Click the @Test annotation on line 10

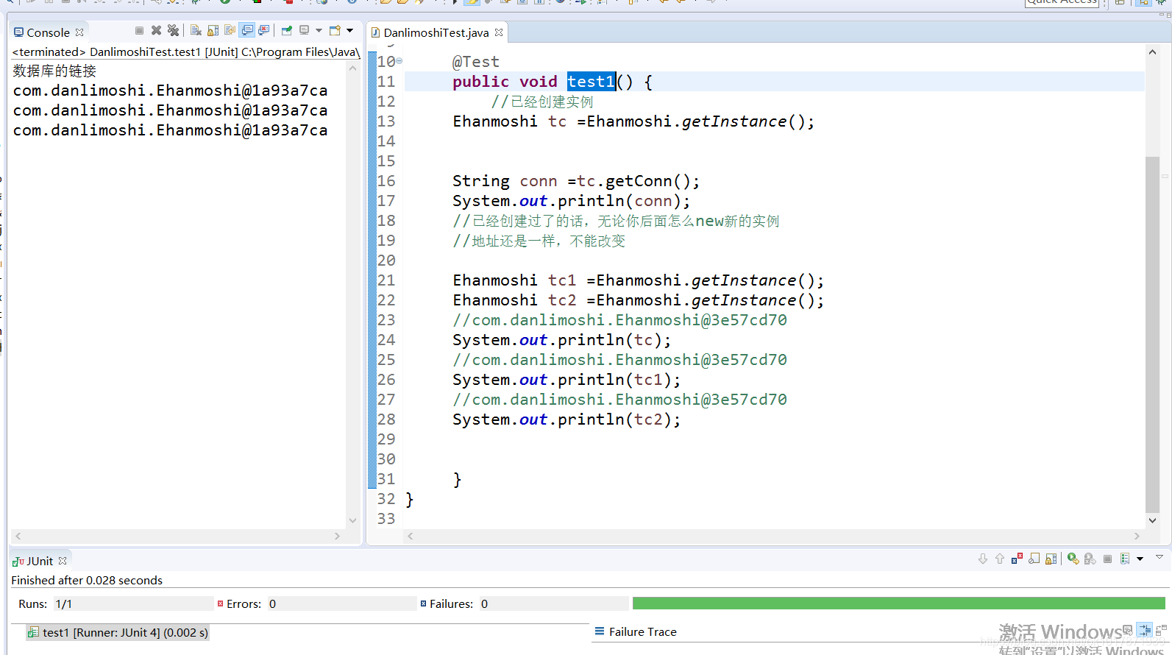click(x=475, y=62)
